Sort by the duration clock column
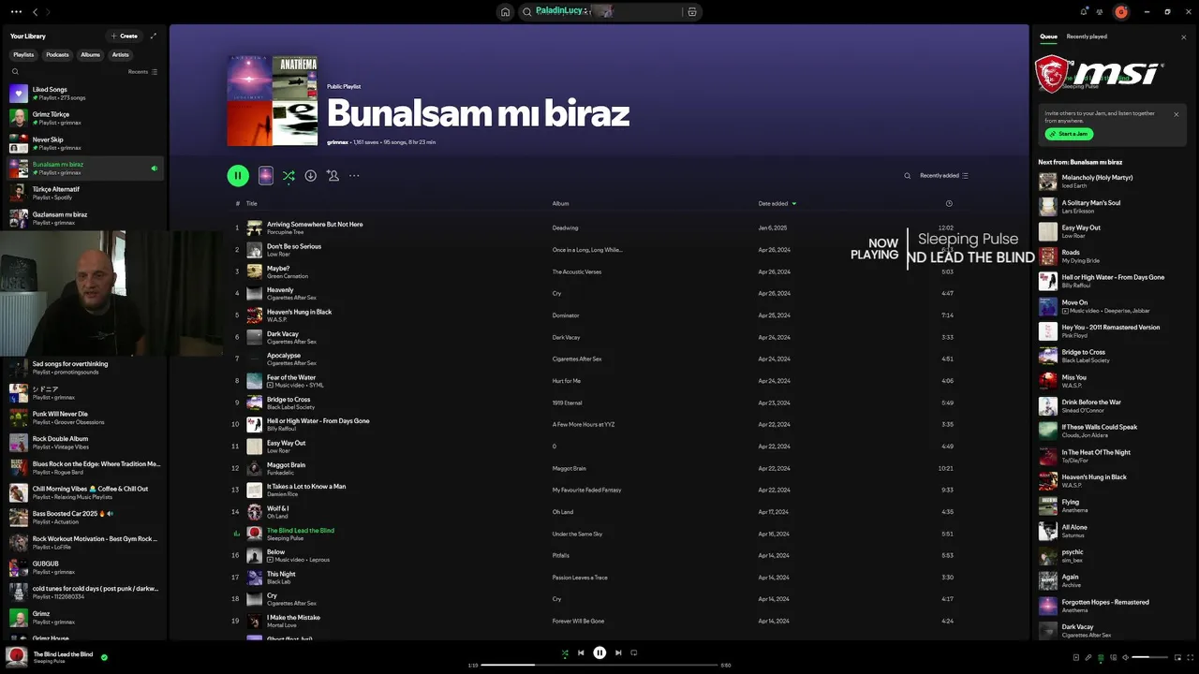Image resolution: width=1199 pixels, height=674 pixels. click(x=949, y=203)
